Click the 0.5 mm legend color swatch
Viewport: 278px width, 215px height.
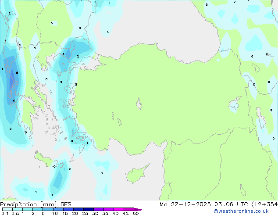tap(18, 209)
